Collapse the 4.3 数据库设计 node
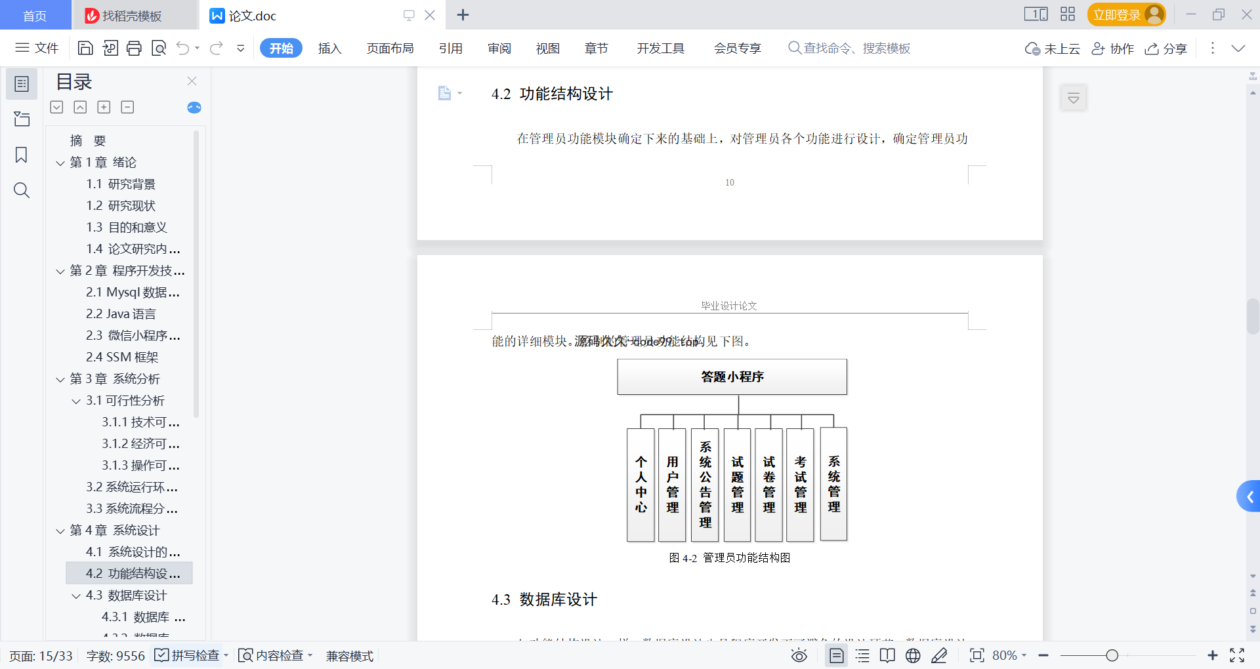 pyautogui.click(x=76, y=596)
